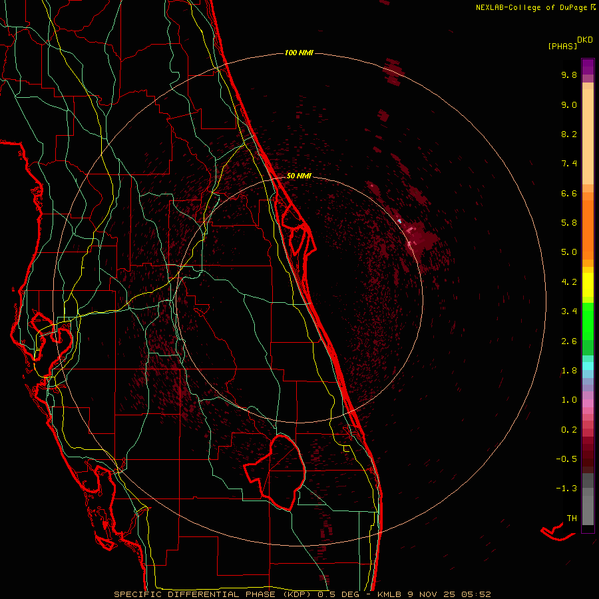Click the 8.2 value on the color scale
The height and width of the screenshot is (599, 599).
tap(569, 134)
